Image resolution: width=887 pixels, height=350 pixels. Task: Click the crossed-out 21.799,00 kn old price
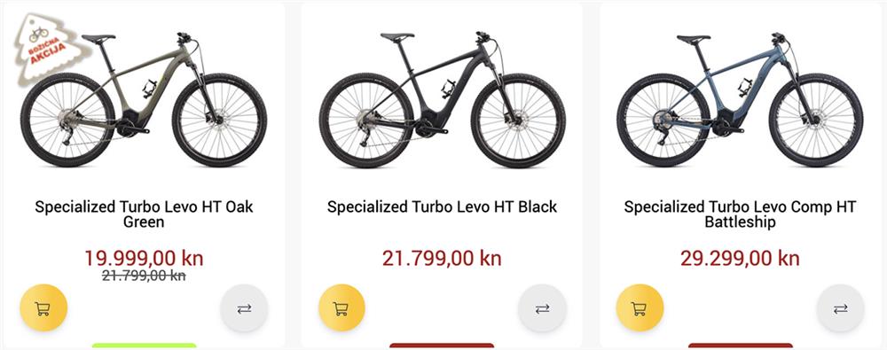point(144,276)
